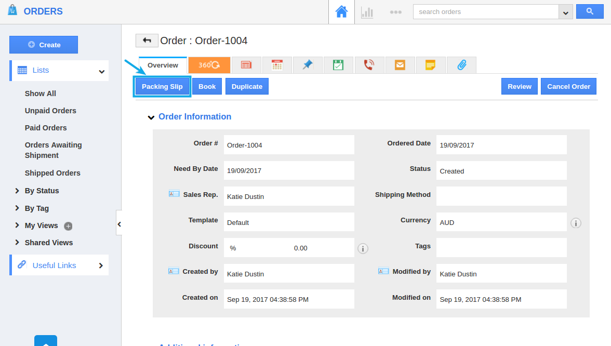611x346 pixels.
Task: Click the Status Created field
Action: tap(501, 170)
